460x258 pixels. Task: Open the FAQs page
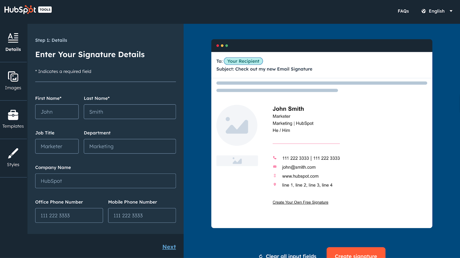pyautogui.click(x=403, y=11)
